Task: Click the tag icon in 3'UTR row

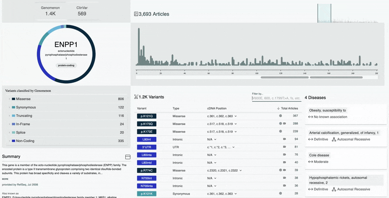Action: [284, 147]
